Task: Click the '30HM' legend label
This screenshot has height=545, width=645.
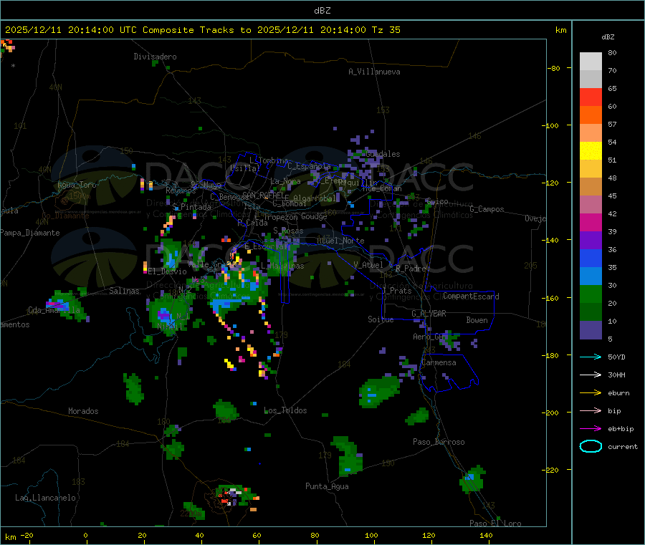Action: click(x=616, y=375)
